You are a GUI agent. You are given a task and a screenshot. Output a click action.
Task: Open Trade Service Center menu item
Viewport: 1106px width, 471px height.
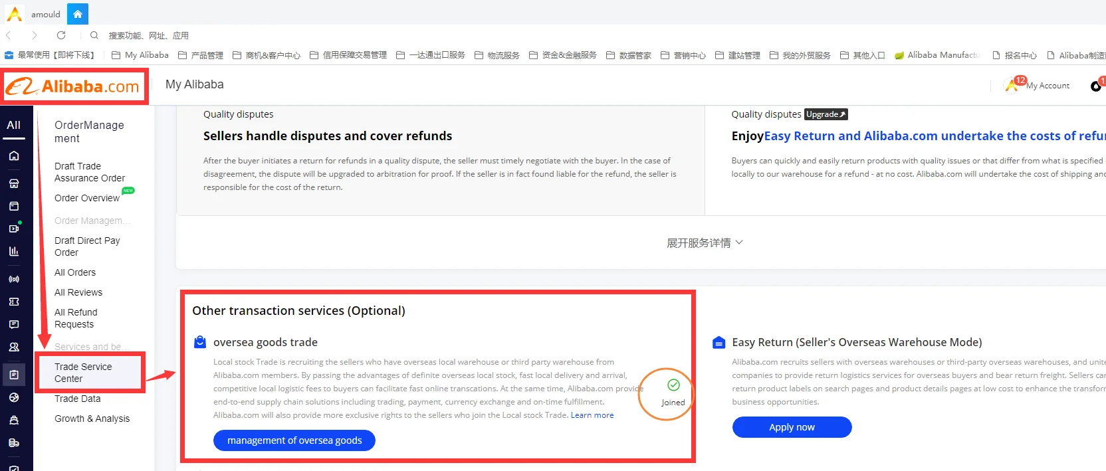pos(83,373)
